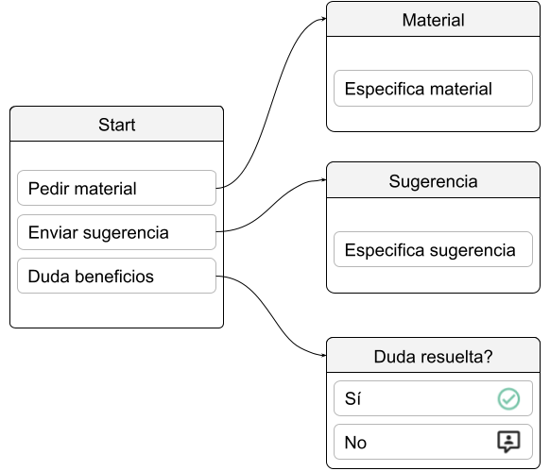
Task: Click the Duda resuelta? node header
Action: [x=433, y=355]
